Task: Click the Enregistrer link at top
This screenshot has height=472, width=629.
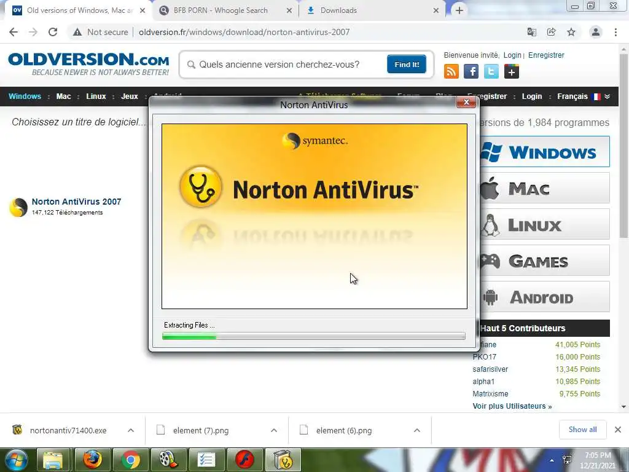Action: 546,55
